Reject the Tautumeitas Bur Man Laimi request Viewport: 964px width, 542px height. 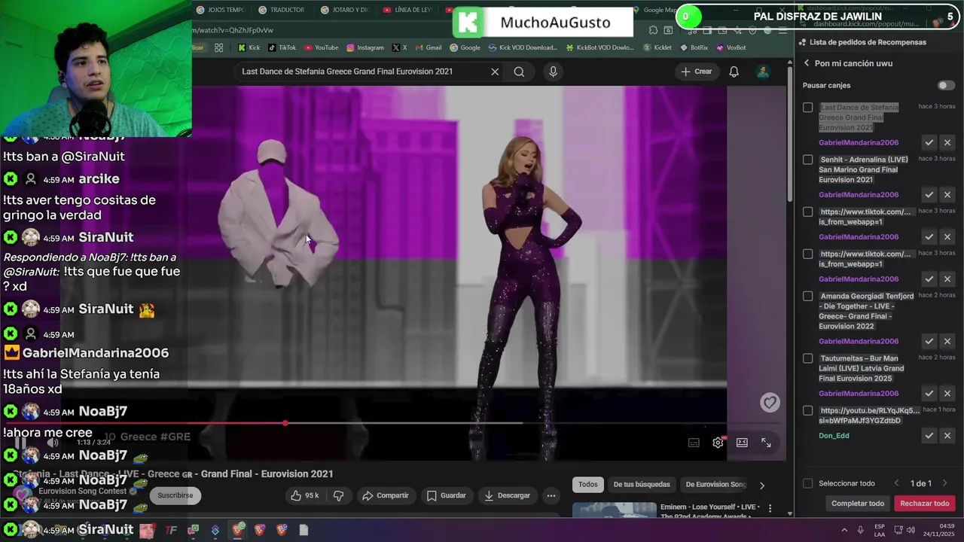[947, 394]
